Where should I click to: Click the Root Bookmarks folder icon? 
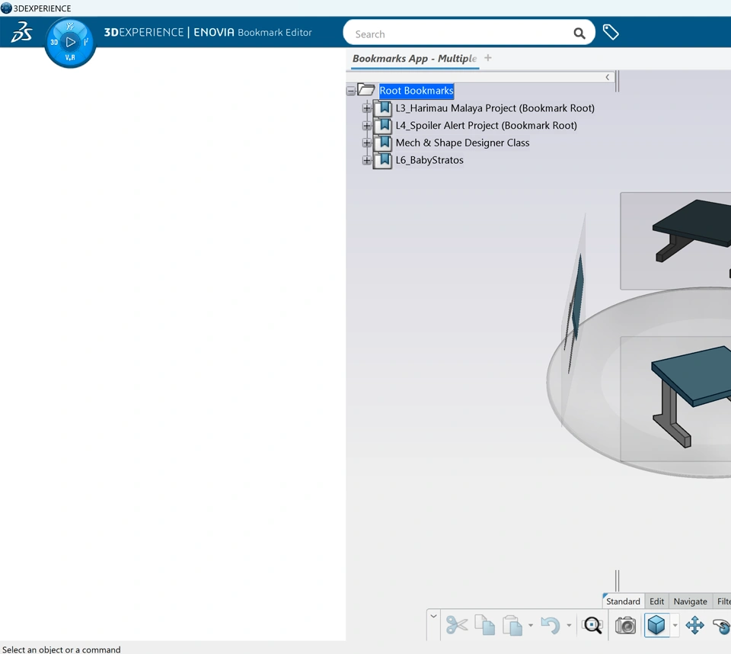(366, 90)
